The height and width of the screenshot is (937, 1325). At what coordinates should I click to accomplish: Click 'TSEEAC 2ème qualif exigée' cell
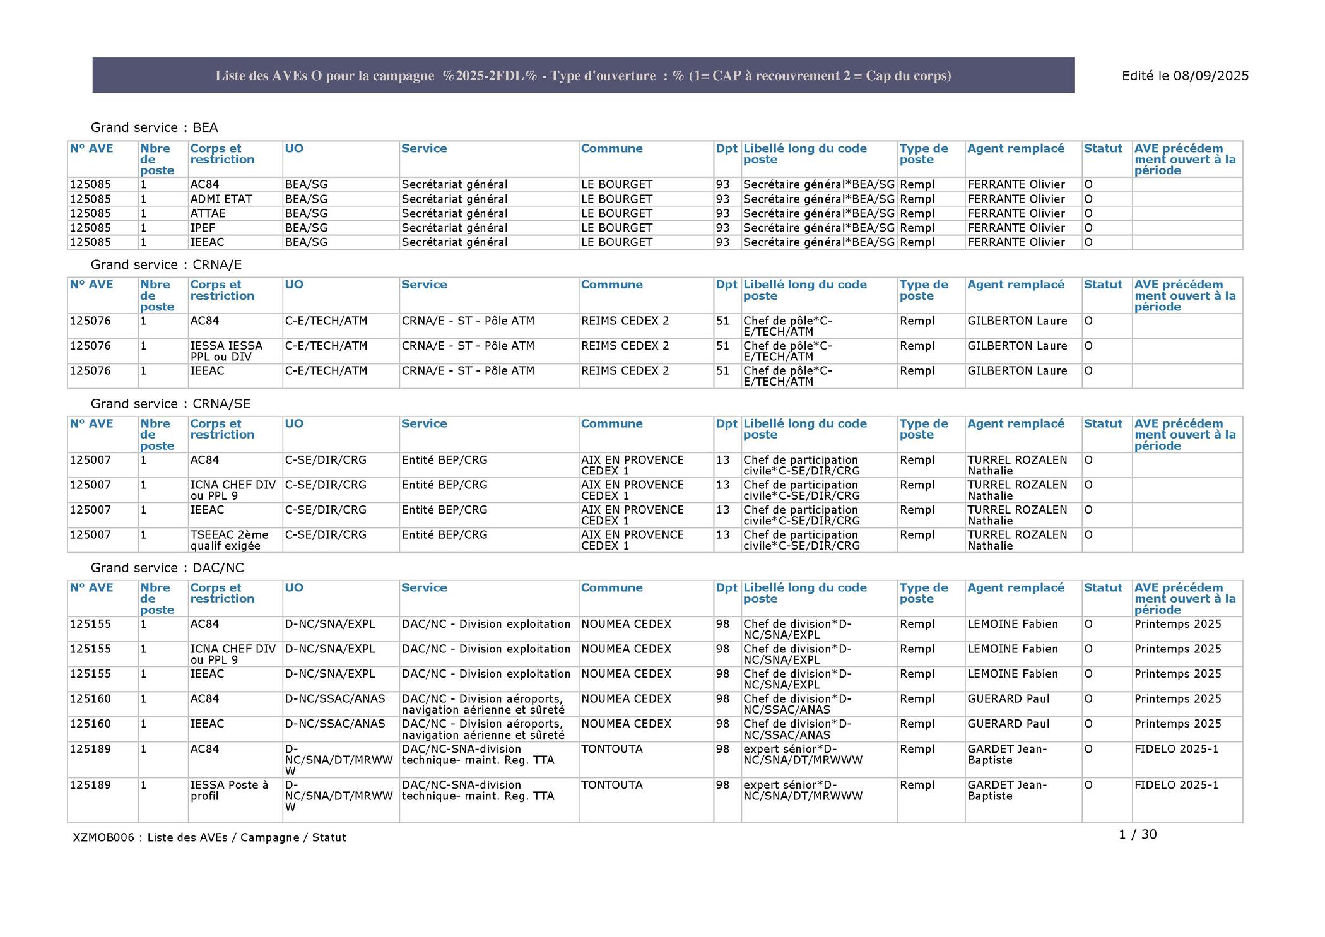click(x=229, y=540)
